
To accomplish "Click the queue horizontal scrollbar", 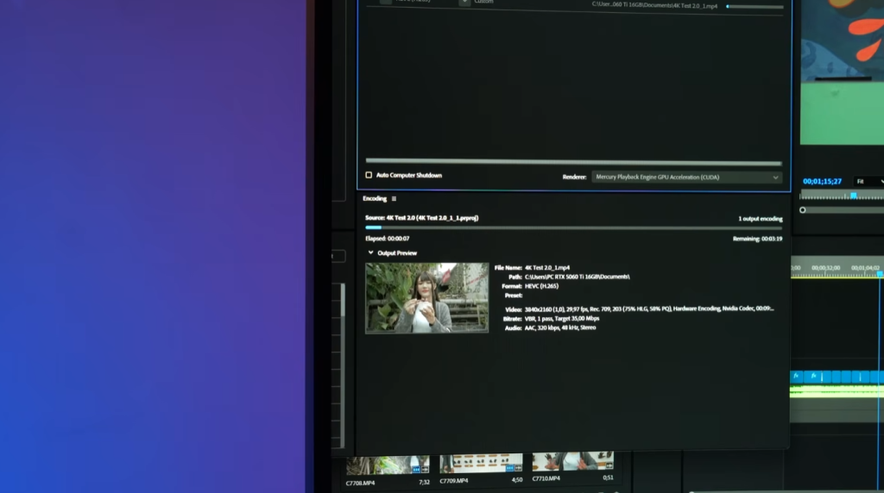I will click(x=573, y=161).
